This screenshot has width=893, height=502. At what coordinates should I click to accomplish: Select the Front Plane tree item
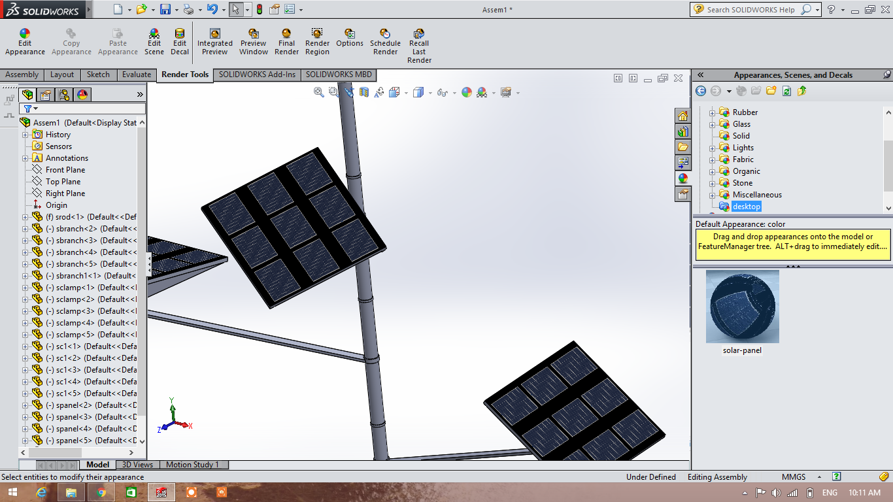pos(65,170)
